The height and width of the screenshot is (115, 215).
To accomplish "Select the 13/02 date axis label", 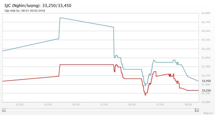I will tap(48, 105).
